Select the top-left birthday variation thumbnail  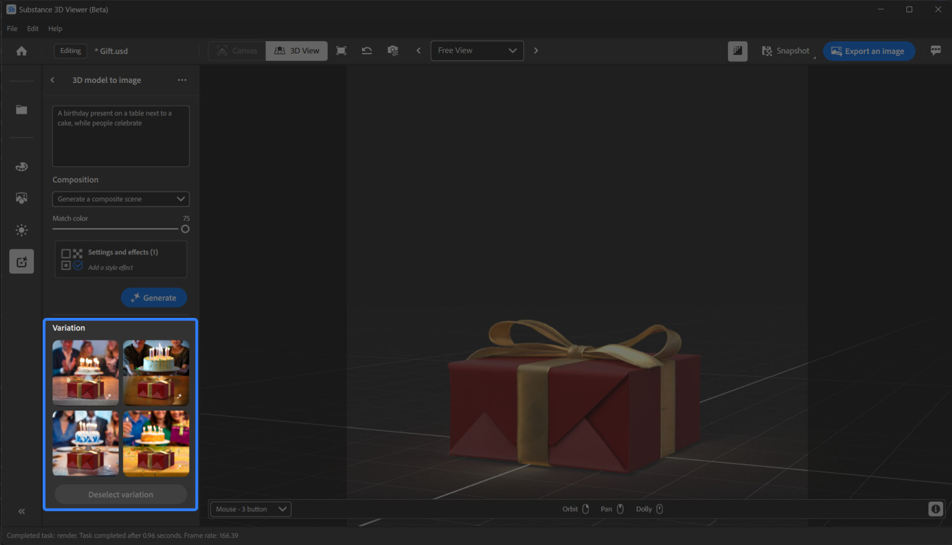(x=86, y=373)
